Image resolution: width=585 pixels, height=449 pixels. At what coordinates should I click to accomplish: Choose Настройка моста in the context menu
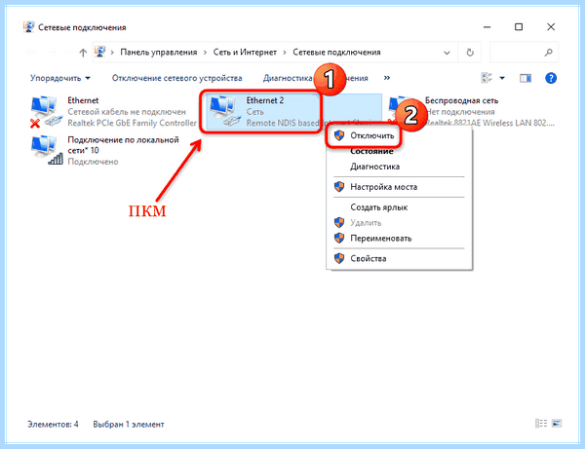click(x=399, y=187)
